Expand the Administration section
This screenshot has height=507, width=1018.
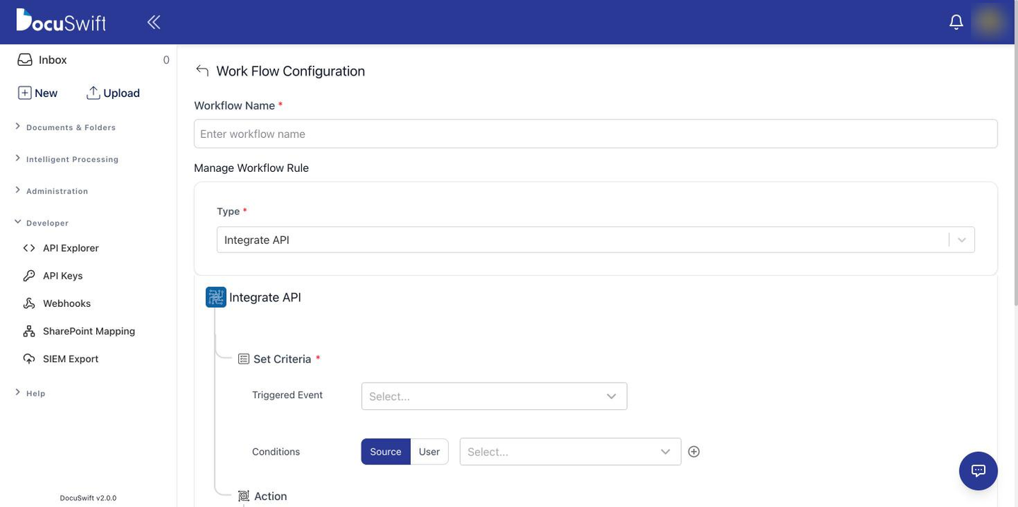[52, 191]
